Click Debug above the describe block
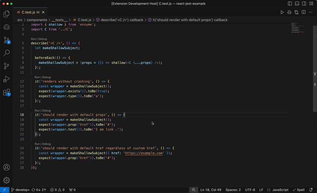Image resolution: width=317 pixels, height=193 pixels. (x=42, y=39)
